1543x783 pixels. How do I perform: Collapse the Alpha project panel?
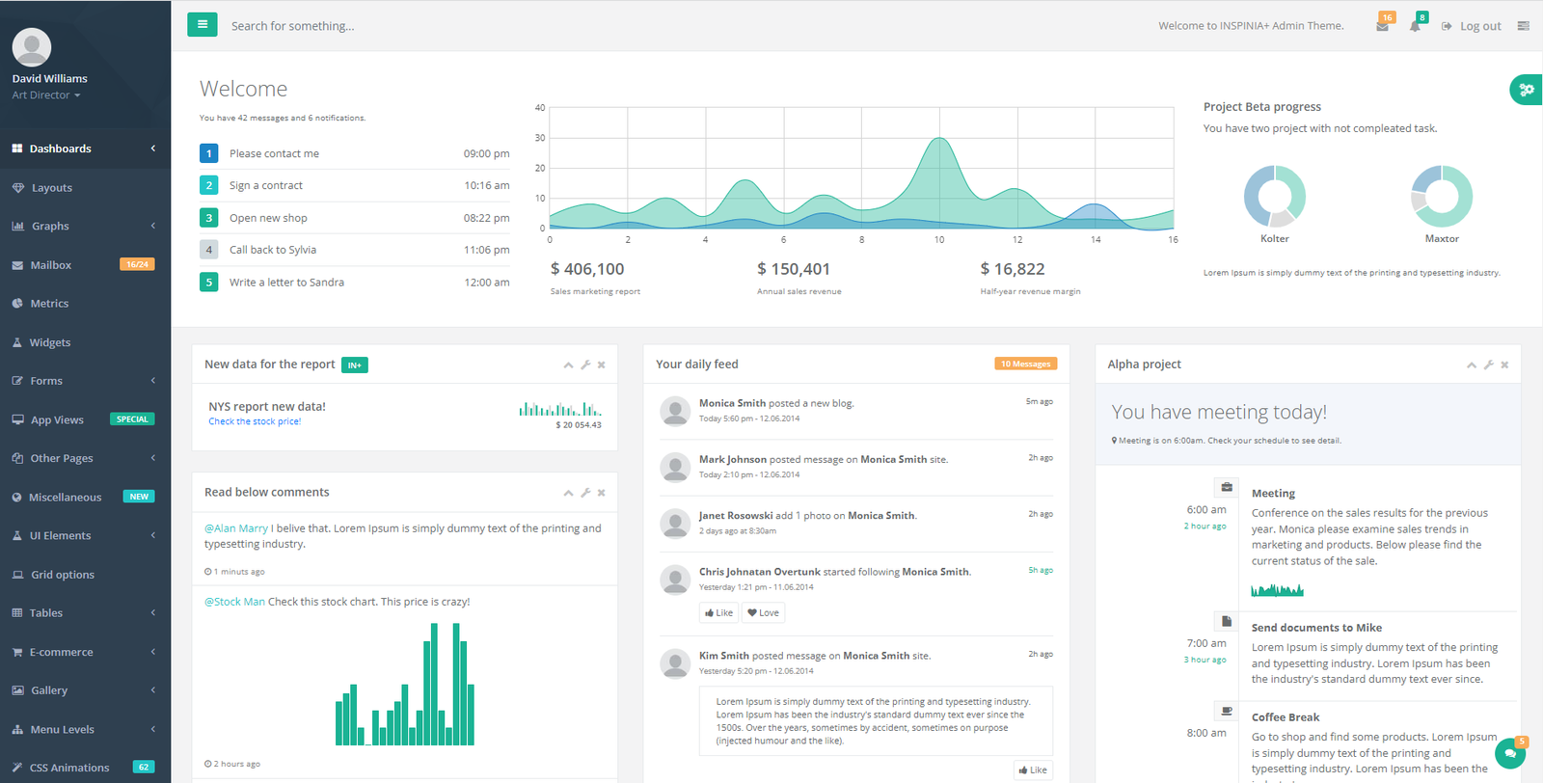tap(1471, 364)
